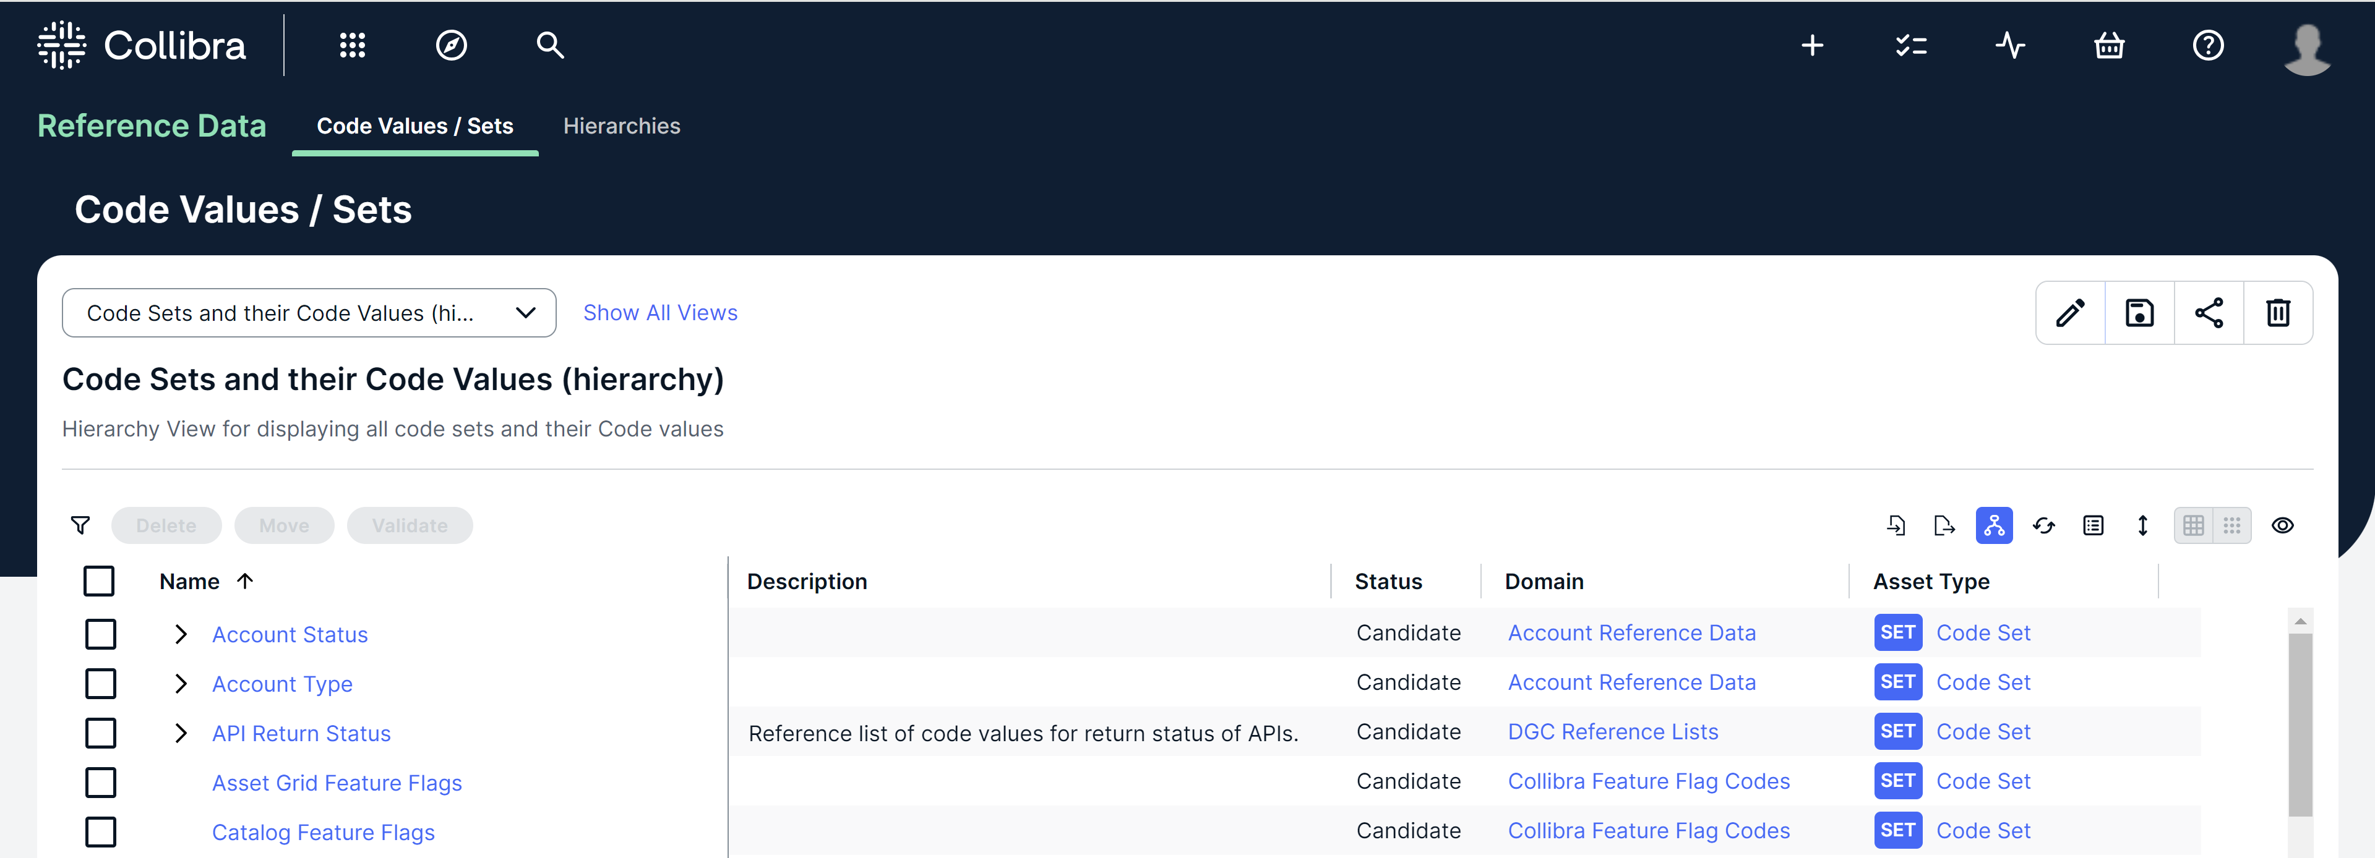The width and height of the screenshot is (2375, 858).
Task: Check the Account Status row checkbox
Action: (100, 633)
